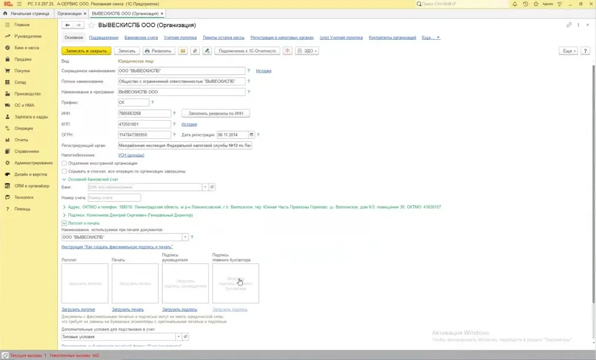Click the Номер счета input field
596x360 pixels.
[115, 198]
